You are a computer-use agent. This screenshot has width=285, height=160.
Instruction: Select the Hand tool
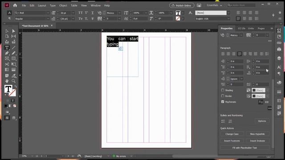click(7, 81)
